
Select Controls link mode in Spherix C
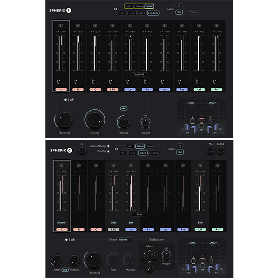tap(150, 146)
